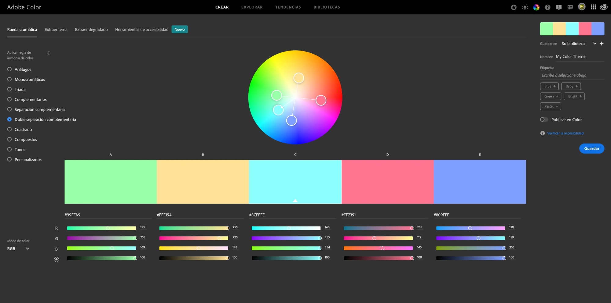Open the speech bubble chat icon
611x303 pixels.
pyautogui.click(x=570, y=7)
